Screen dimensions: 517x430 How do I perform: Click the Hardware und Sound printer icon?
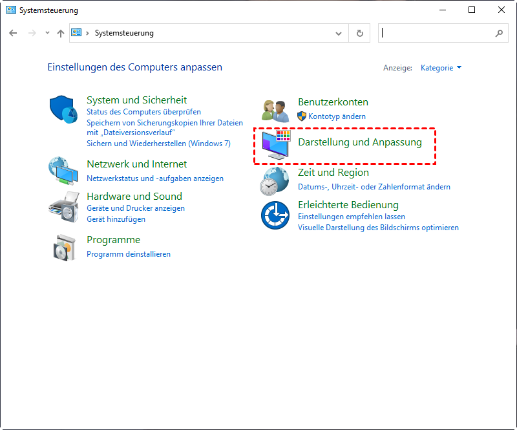pos(64,207)
